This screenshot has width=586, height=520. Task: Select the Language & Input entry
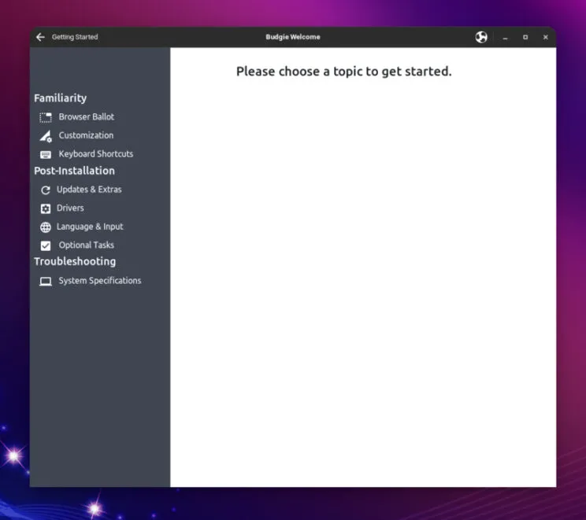(90, 227)
